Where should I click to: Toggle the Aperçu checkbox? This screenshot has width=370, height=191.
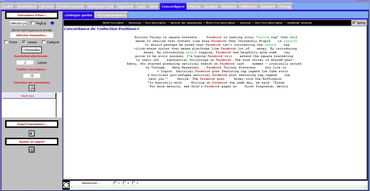click(354, 23)
